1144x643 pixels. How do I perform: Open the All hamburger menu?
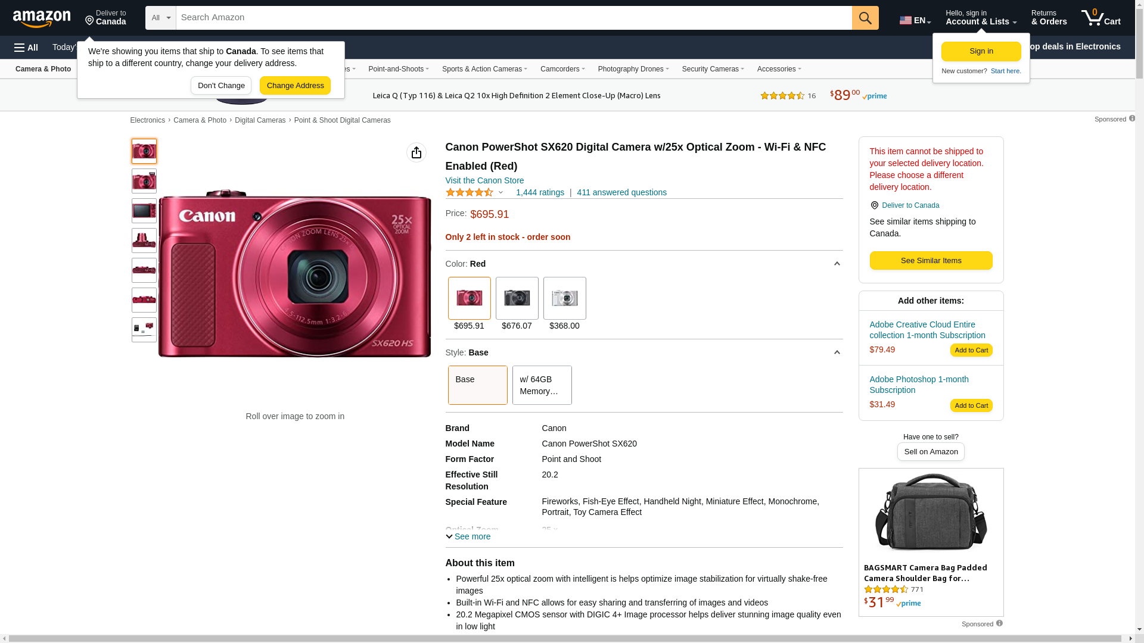26,48
